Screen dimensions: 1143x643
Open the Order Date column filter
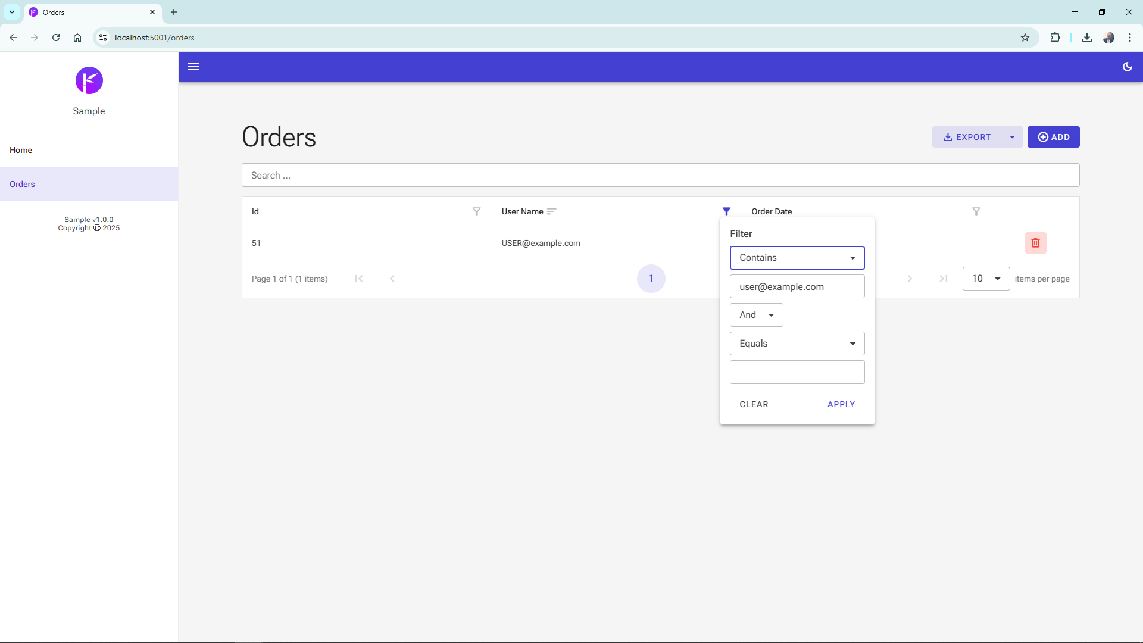[976, 211]
